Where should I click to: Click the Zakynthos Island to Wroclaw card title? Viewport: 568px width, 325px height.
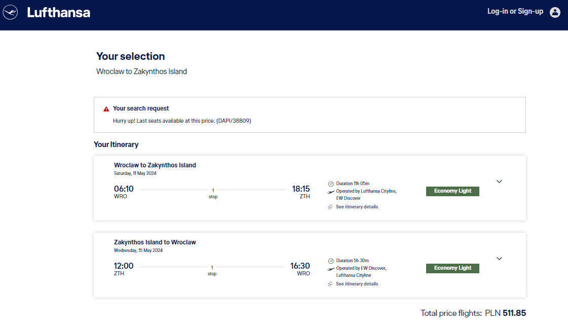pos(155,242)
